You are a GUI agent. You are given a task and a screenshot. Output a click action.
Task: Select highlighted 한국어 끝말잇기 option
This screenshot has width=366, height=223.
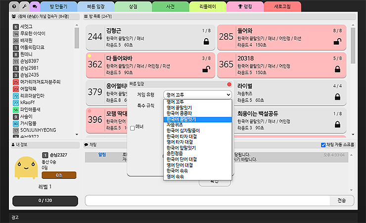click(197, 119)
